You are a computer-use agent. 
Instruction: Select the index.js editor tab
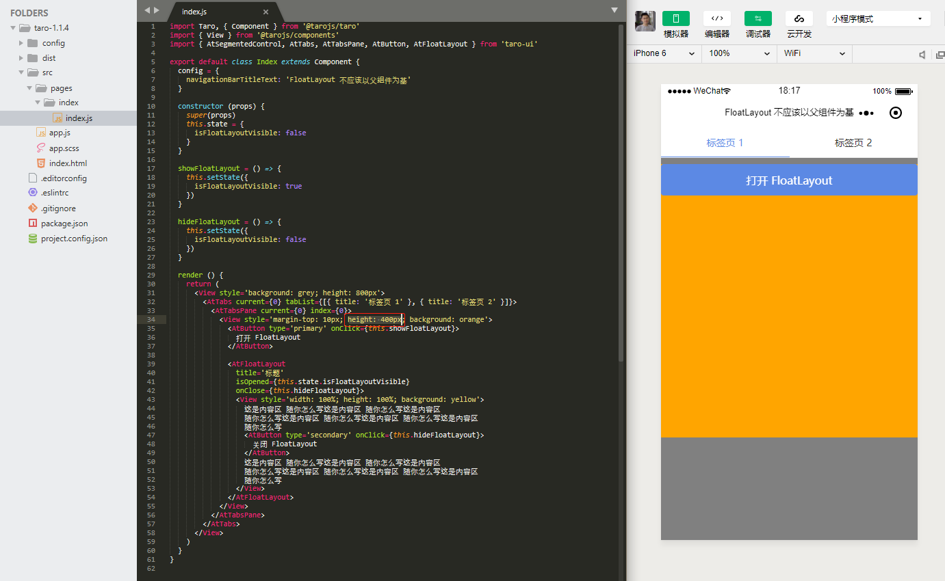(194, 11)
